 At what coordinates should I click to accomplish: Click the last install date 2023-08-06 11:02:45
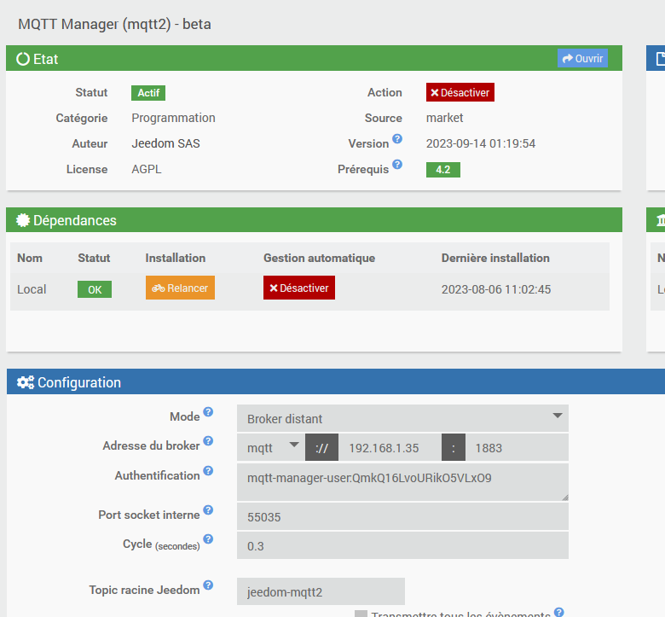click(496, 289)
